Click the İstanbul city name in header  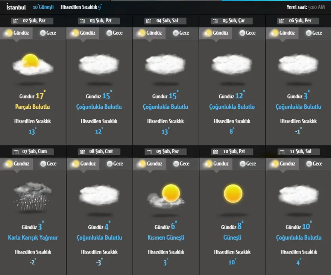16,7
